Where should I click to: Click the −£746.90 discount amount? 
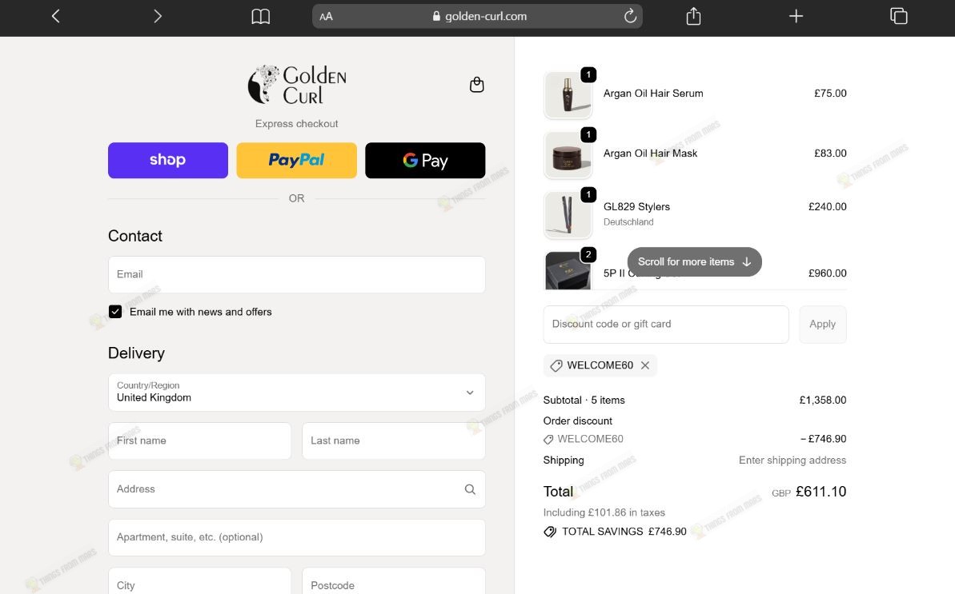(823, 439)
